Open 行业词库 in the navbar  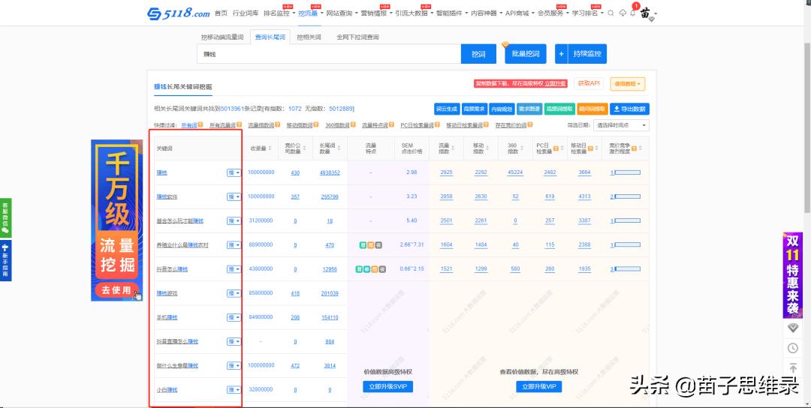(x=246, y=13)
